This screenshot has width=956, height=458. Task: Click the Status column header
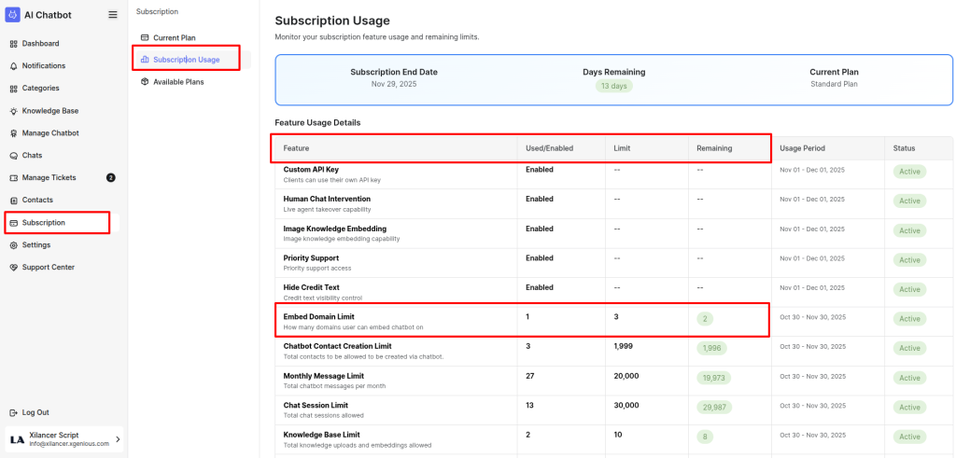point(904,148)
